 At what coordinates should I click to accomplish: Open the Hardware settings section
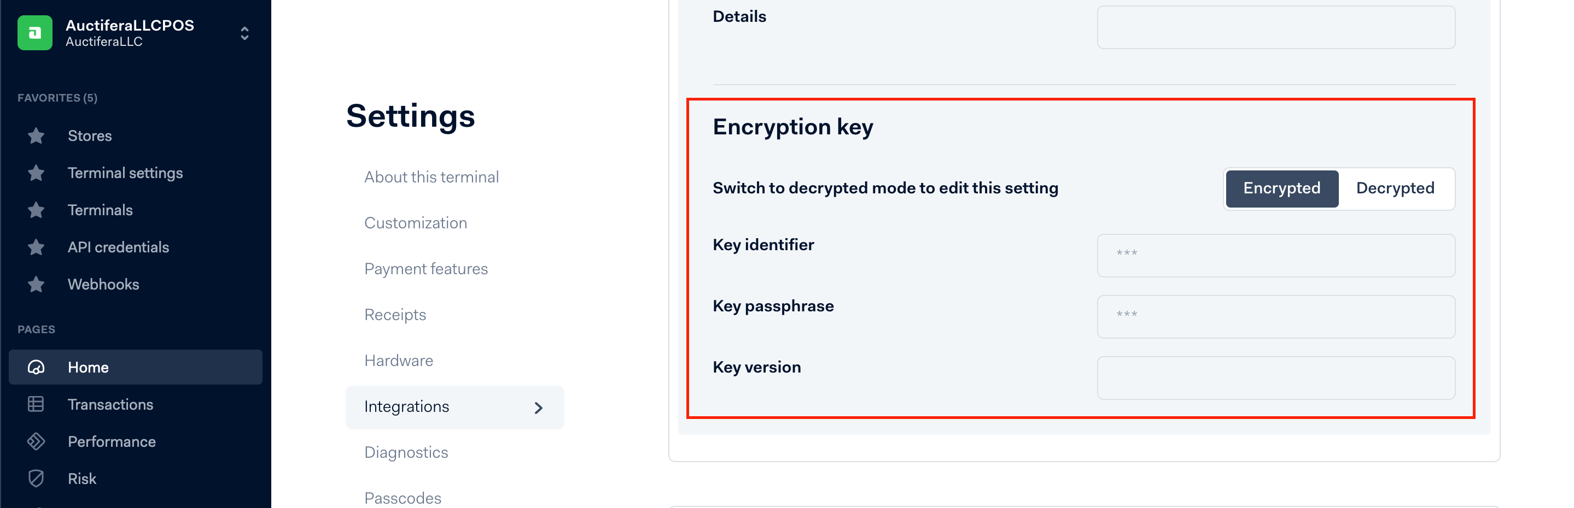398,361
